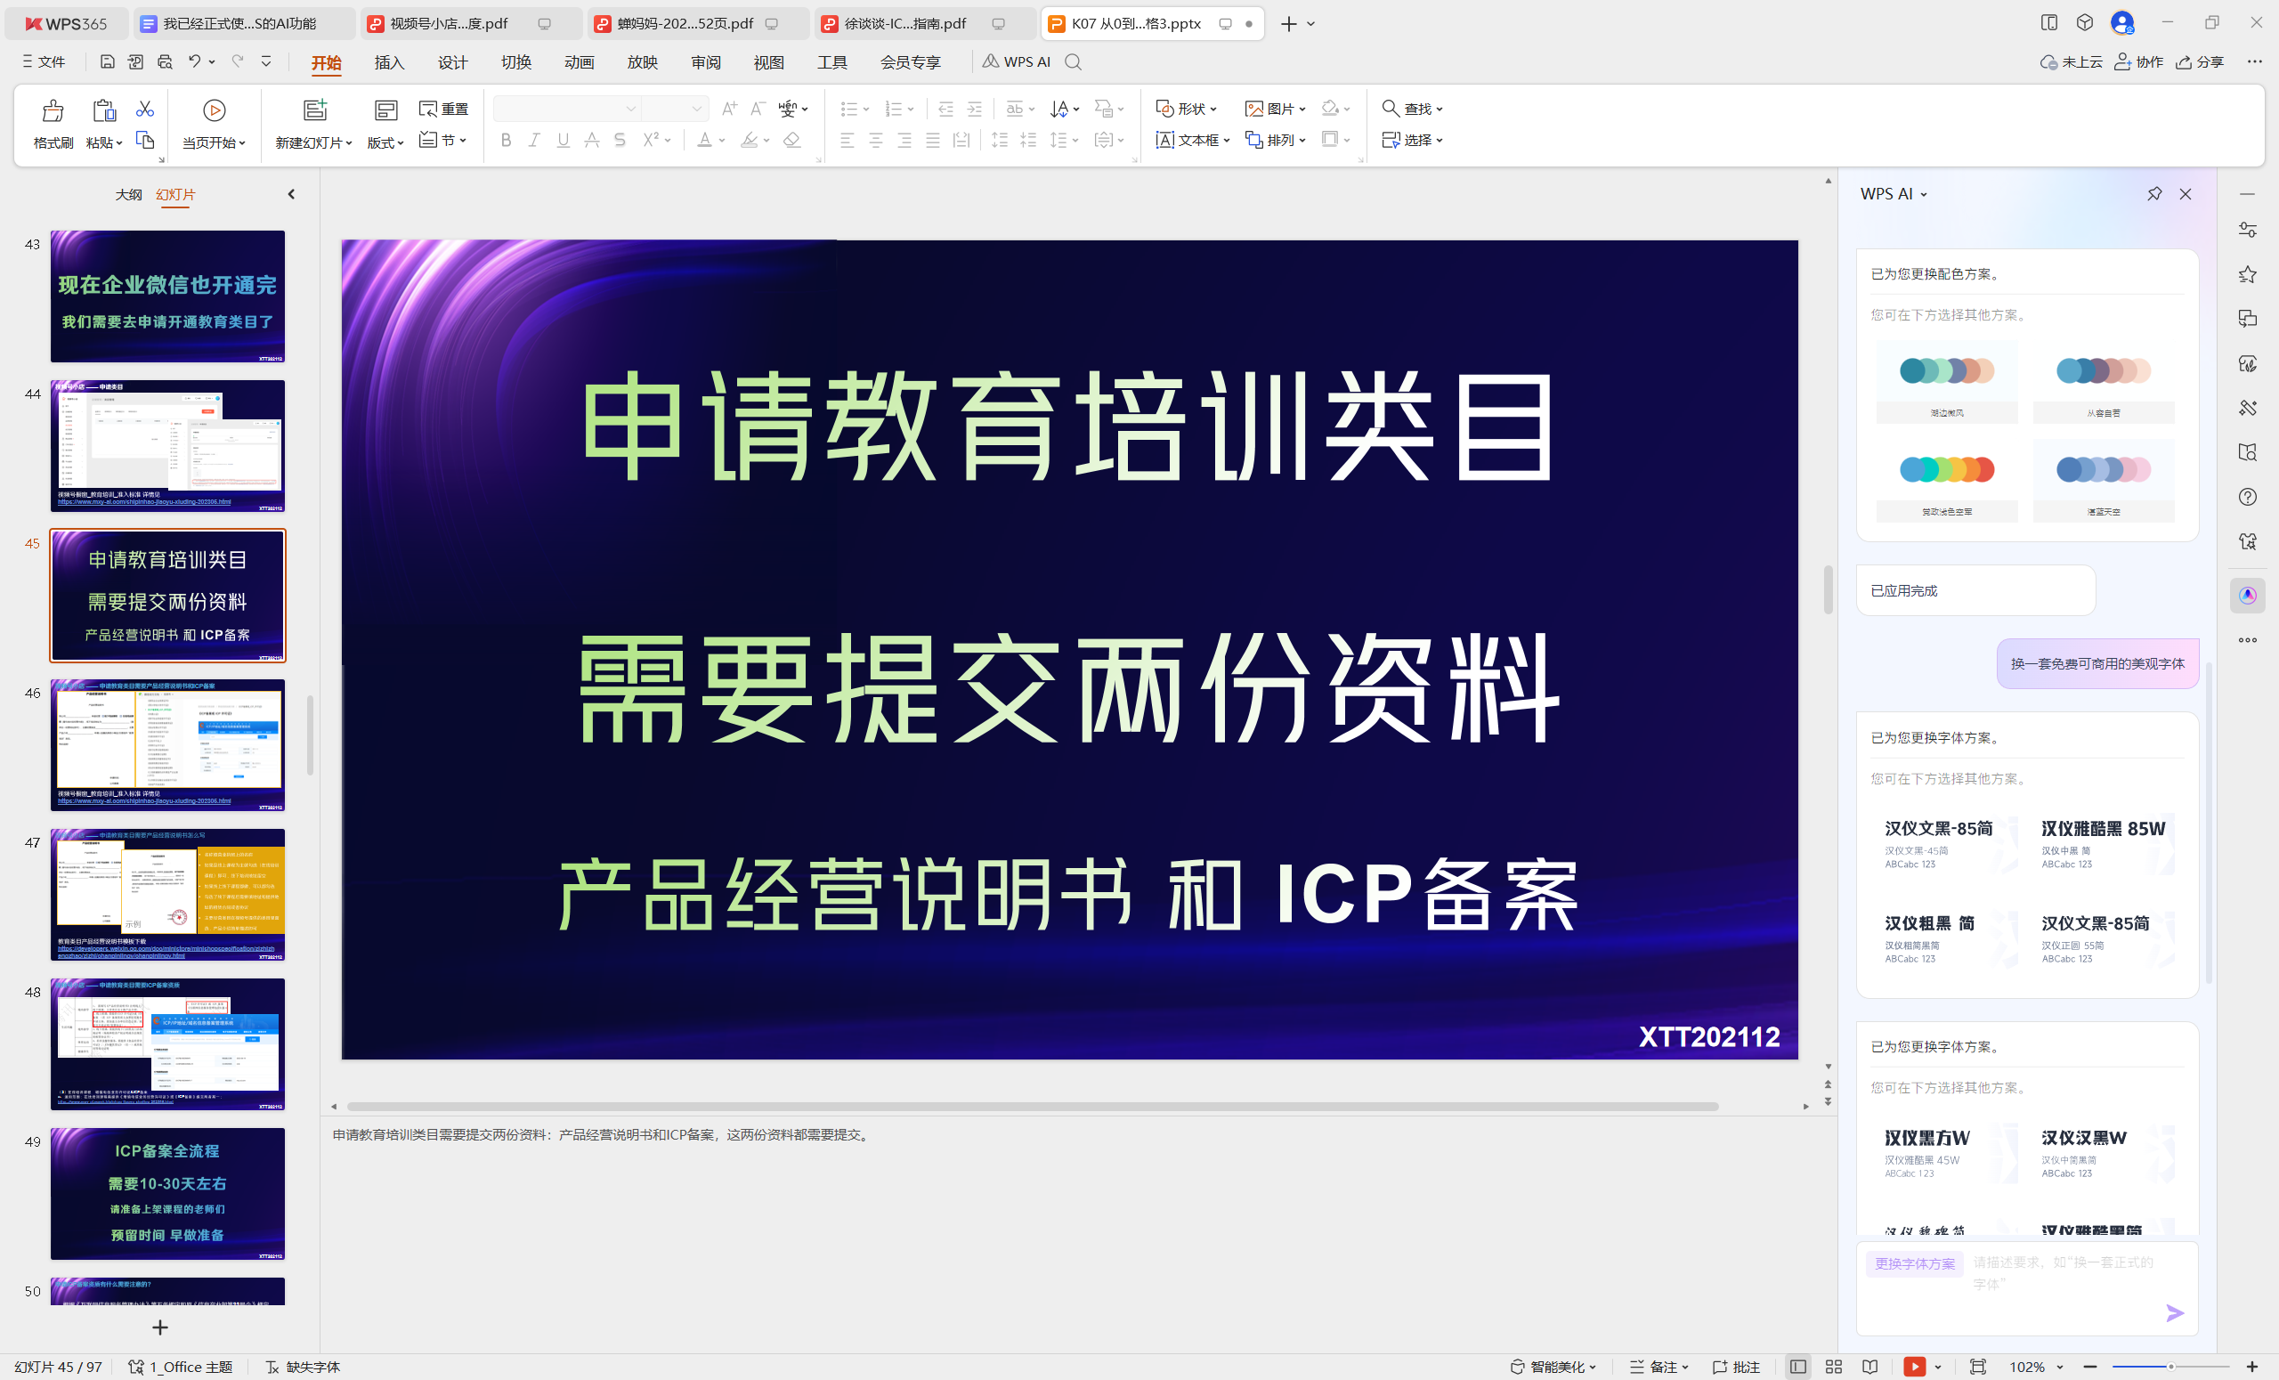The width and height of the screenshot is (2279, 1380).
Task: Click the 更换字体方案 tag button
Action: click(1914, 1263)
